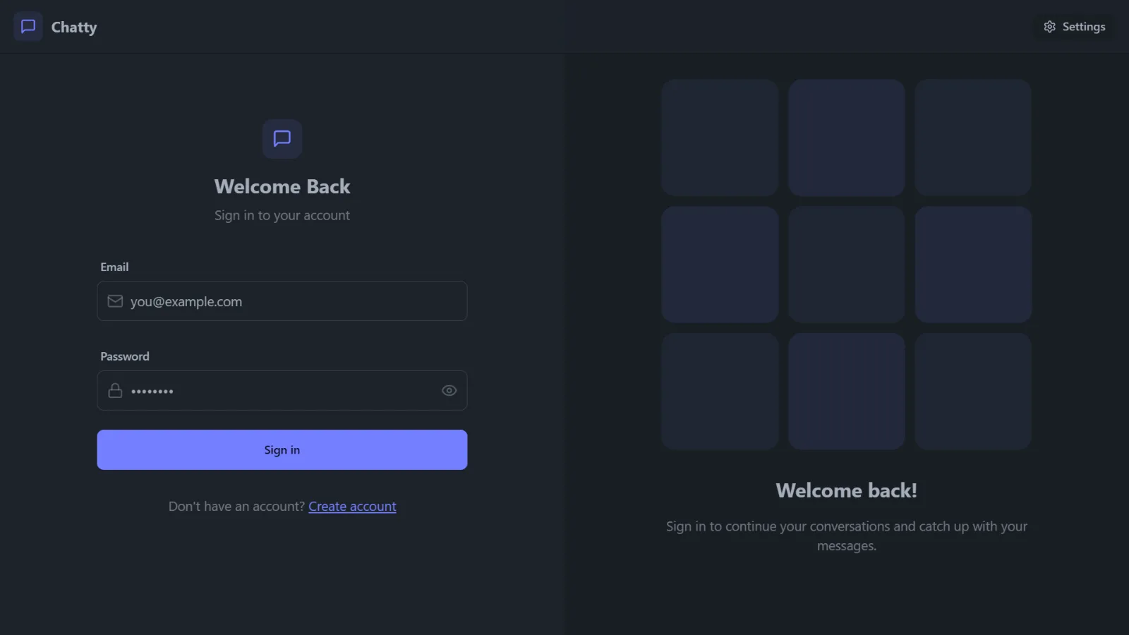This screenshot has height=635, width=1129.
Task: Click the Chatty logo icon in header
Action: coord(28,27)
